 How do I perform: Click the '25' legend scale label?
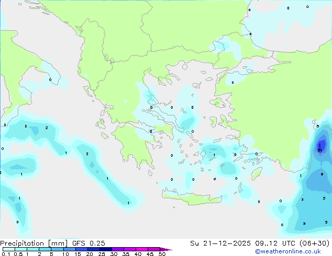[x=102, y=254]
